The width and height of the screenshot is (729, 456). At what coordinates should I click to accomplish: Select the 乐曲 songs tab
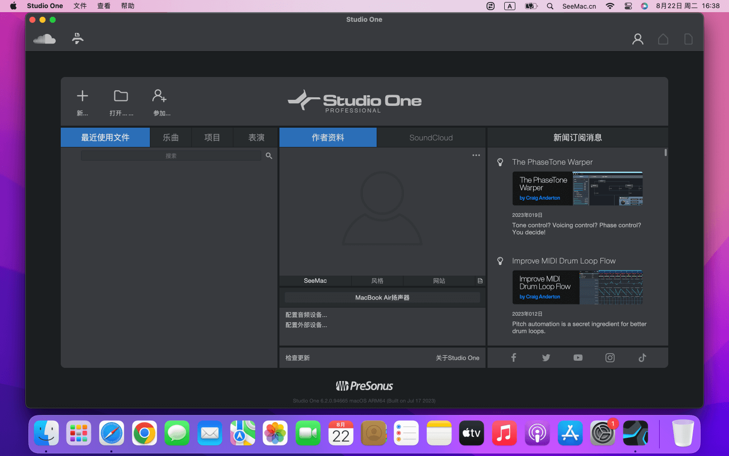(171, 138)
